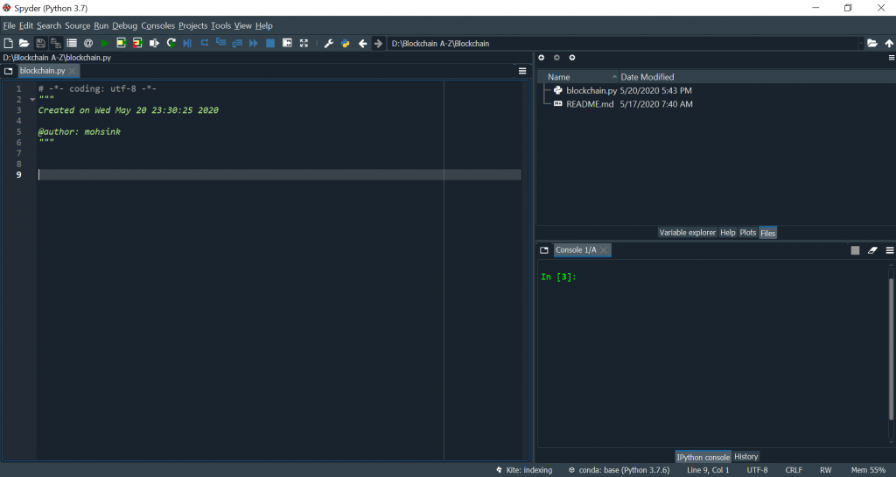Click the Save file floppy icon
Screen dimensions: 896x477
click(40, 43)
